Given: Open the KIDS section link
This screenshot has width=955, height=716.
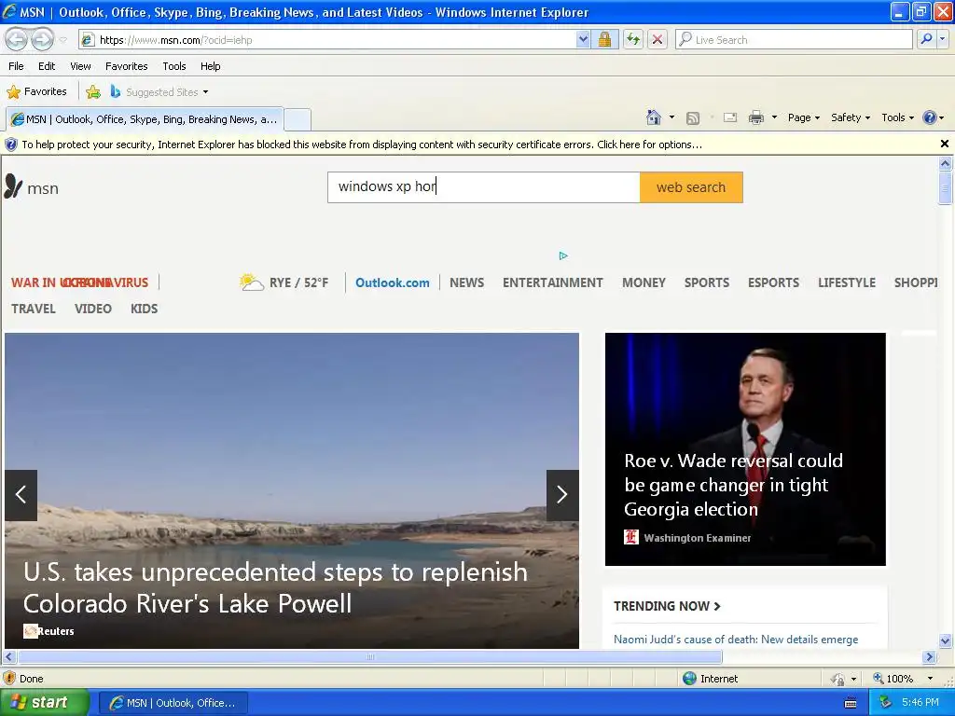Looking at the screenshot, I should (x=144, y=309).
